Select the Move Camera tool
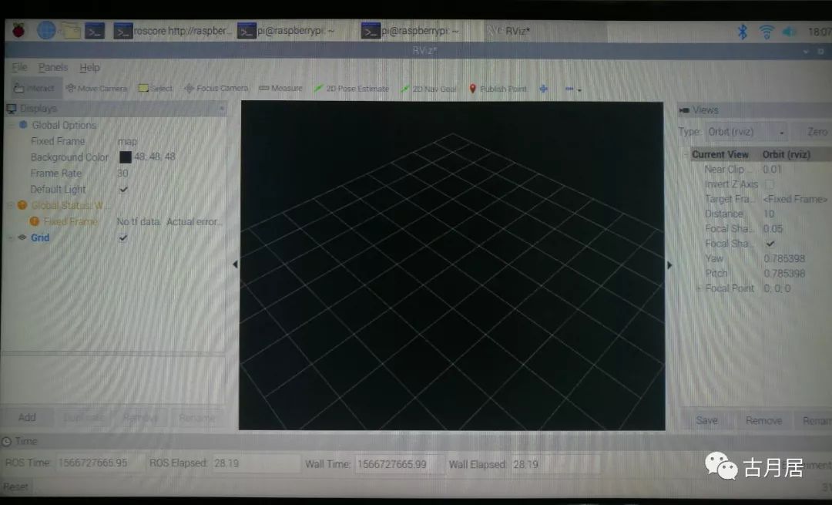832x505 pixels. click(96, 88)
